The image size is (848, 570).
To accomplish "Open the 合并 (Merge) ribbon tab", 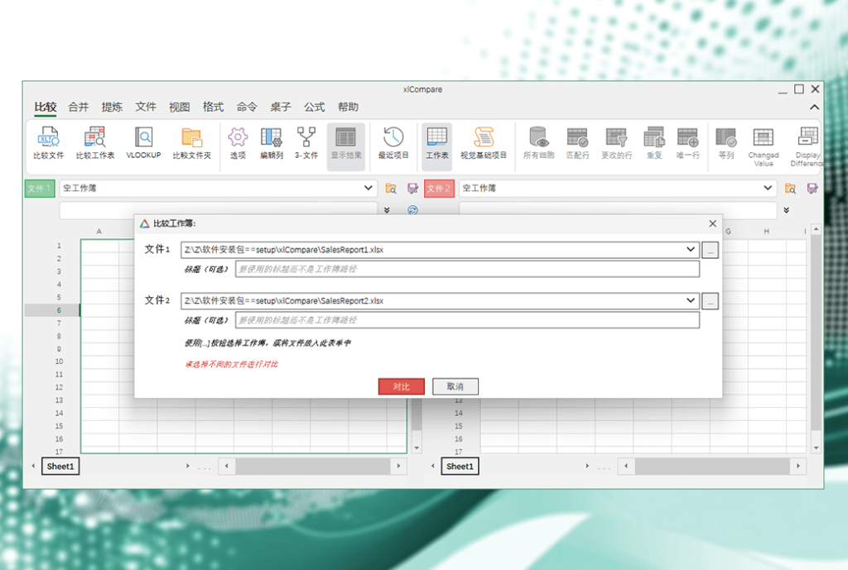I will [x=79, y=107].
